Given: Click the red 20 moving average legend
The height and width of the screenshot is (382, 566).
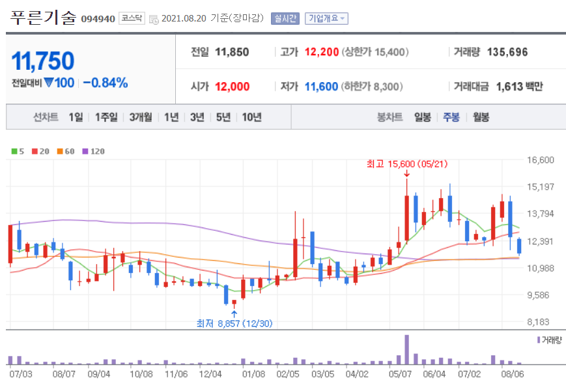Looking at the screenshot, I should pos(40,151).
